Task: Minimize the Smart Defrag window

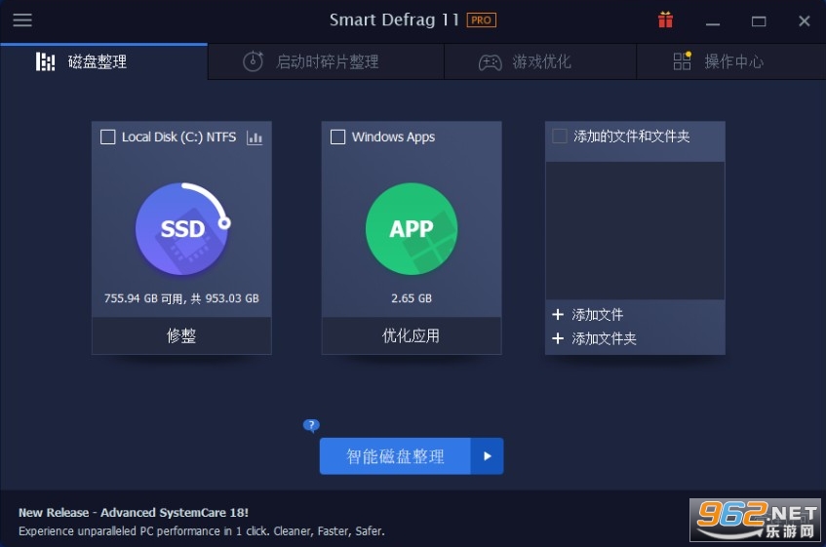Action: click(713, 21)
